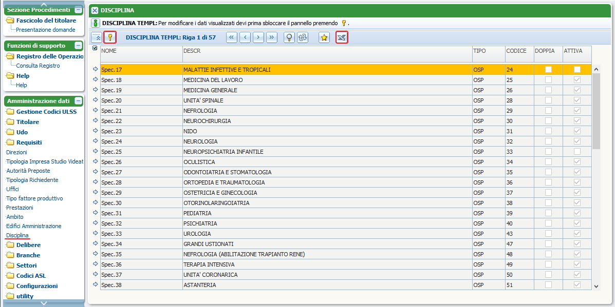Open the Delibere folder in sidebar

[28, 245]
